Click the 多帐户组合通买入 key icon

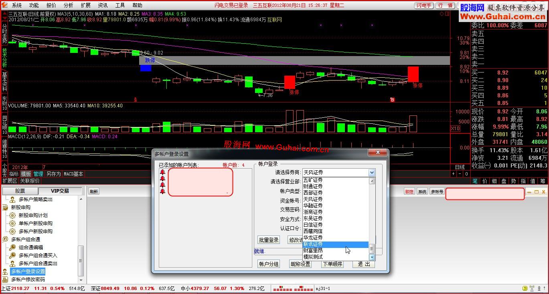(12, 255)
